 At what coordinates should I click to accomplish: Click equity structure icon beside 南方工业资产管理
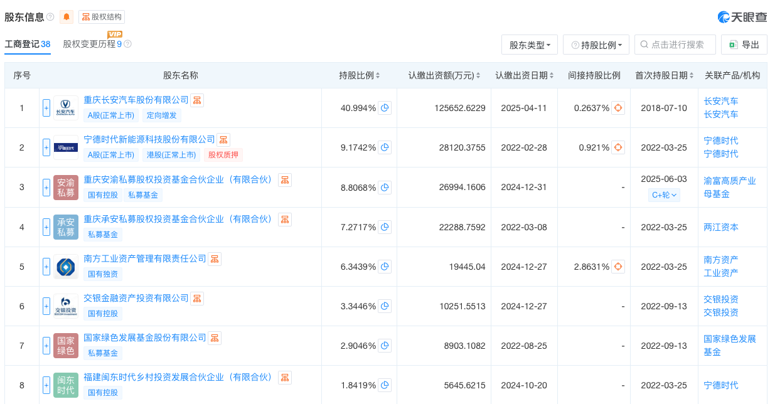tap(215, 258)
